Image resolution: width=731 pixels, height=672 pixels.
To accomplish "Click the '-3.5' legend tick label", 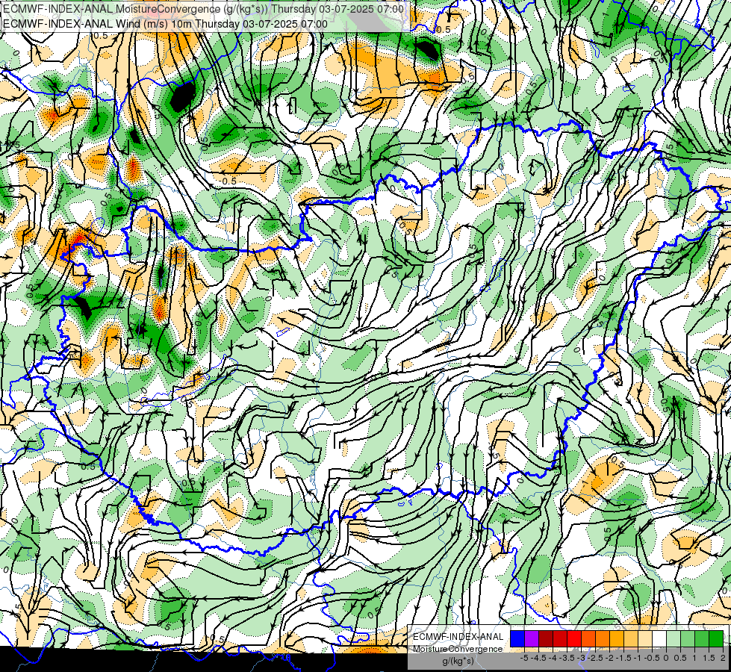I will pos(567,658).
